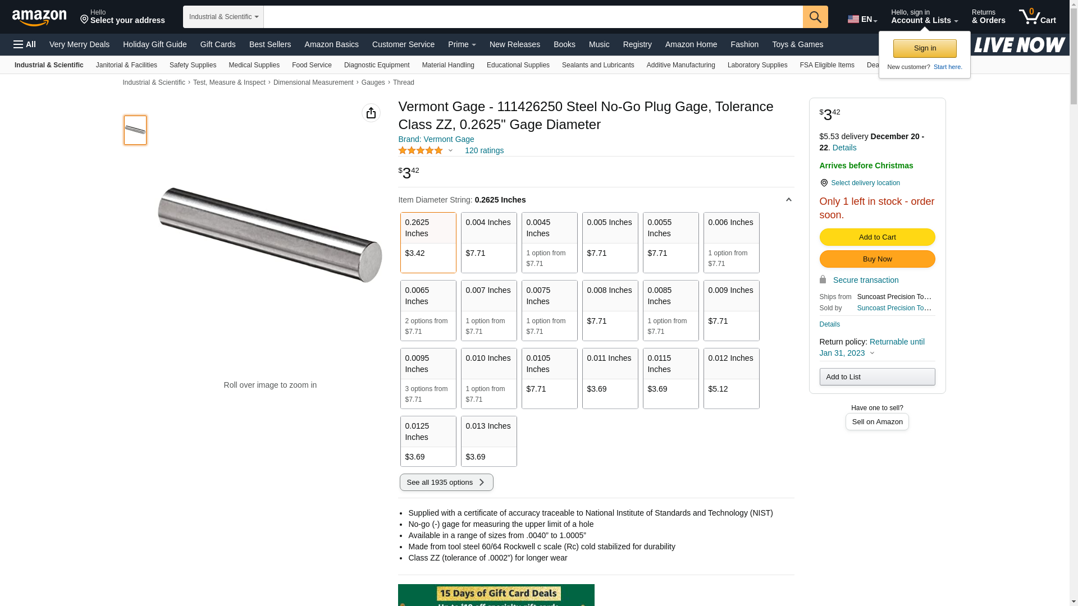Go to Laboratory Supplies subcategory tab
Screen dimensions: 1078x606
pyautogui.click(x=757, y=65)
